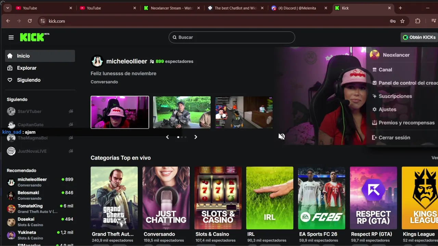Open recommended channel Dosekai
The height and width of the screenshot is (246, 438).
[40, 222]
